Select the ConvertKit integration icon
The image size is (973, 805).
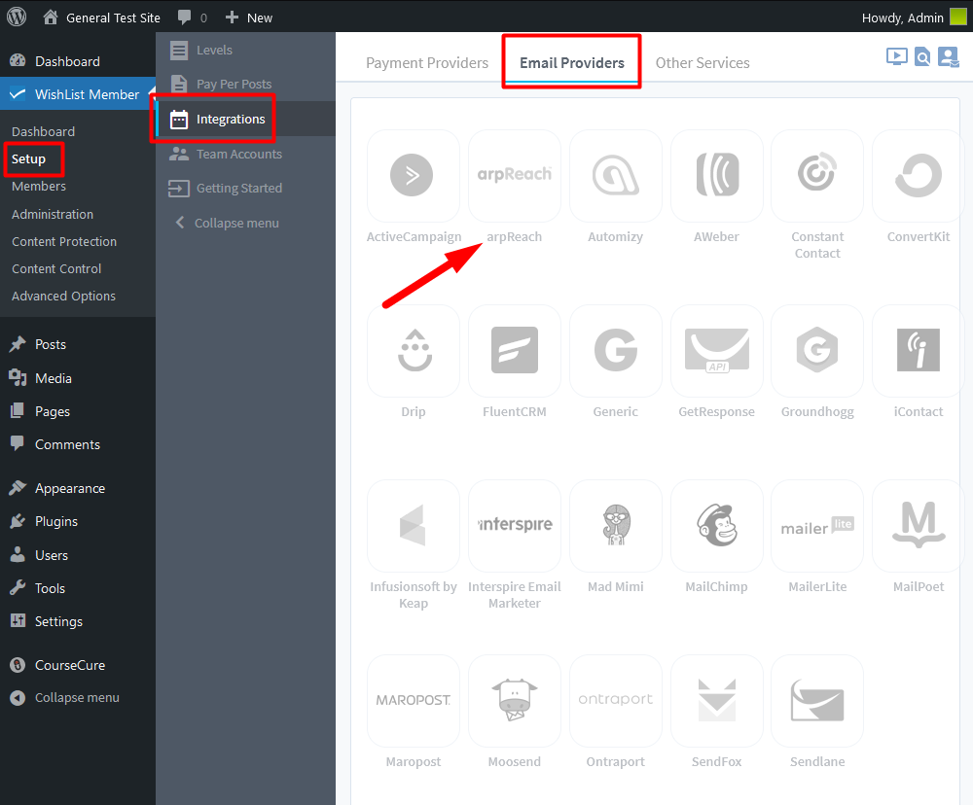point(919,176)
